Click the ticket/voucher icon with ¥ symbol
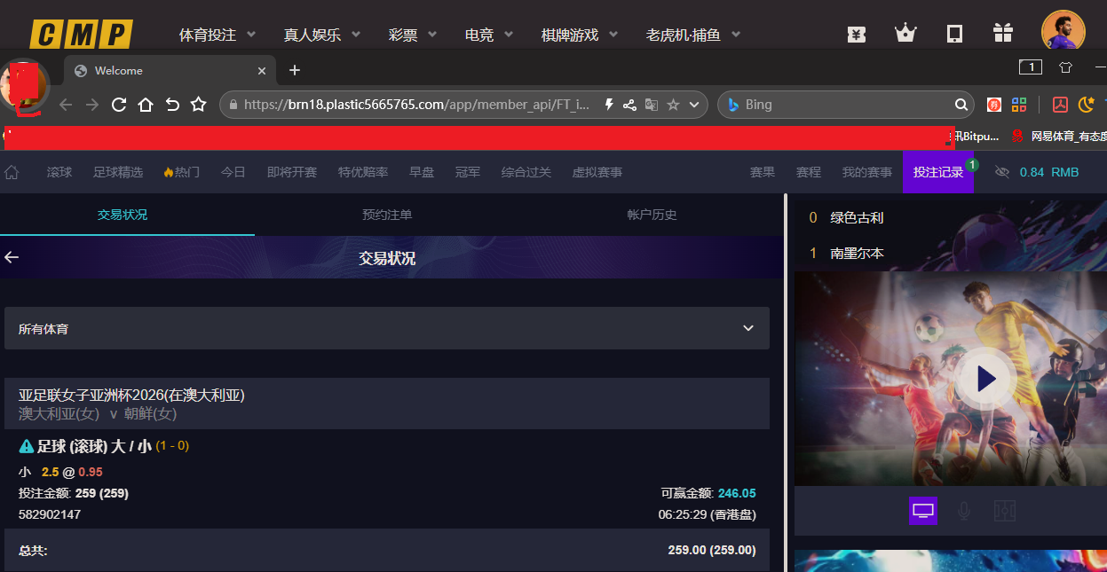Viewport: 1107px width, 572px height. (856, 33)
